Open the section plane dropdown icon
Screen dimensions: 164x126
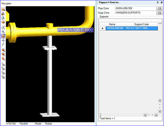[3, 58]
